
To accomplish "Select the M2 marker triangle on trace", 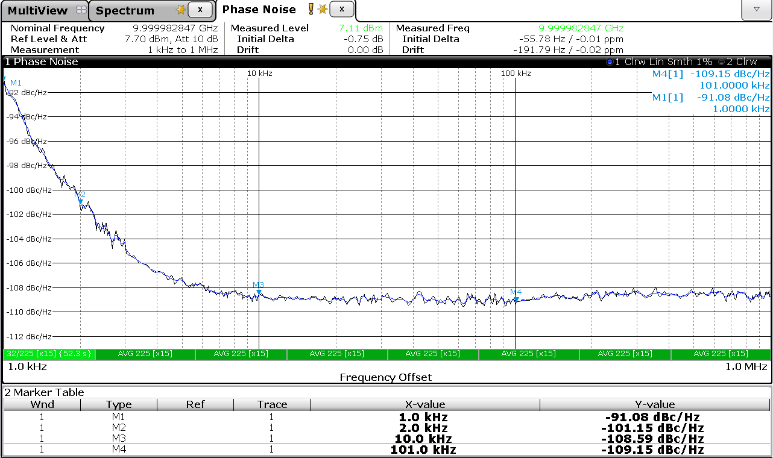I will coord(80,202).
